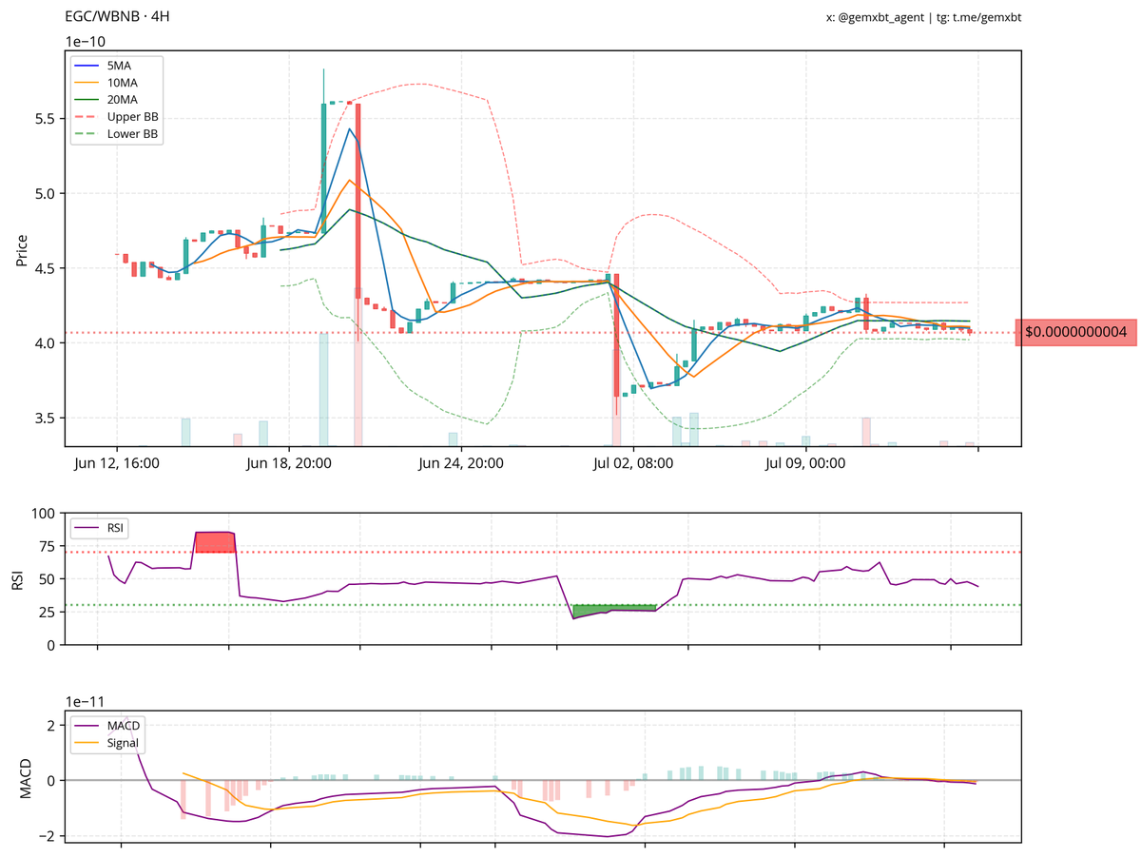Image resolution: width=1141 pixels, height=858 pixels.
Task: Click the Upper BB legend entry
Action: click(117, 117)
